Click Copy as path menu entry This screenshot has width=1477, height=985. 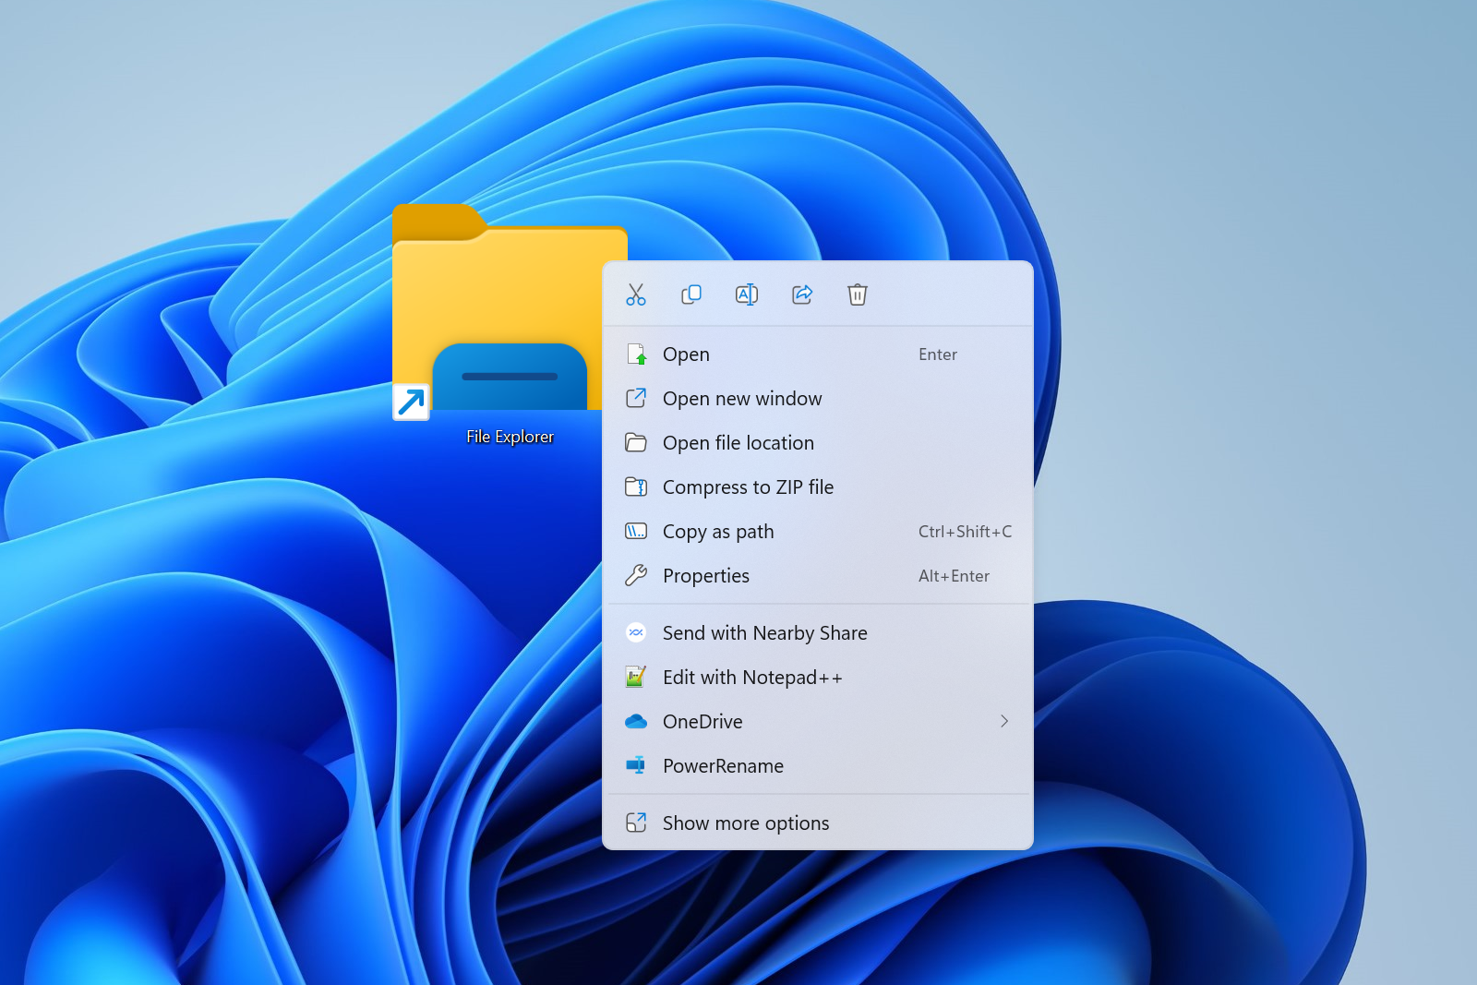(x=718, y=532)
